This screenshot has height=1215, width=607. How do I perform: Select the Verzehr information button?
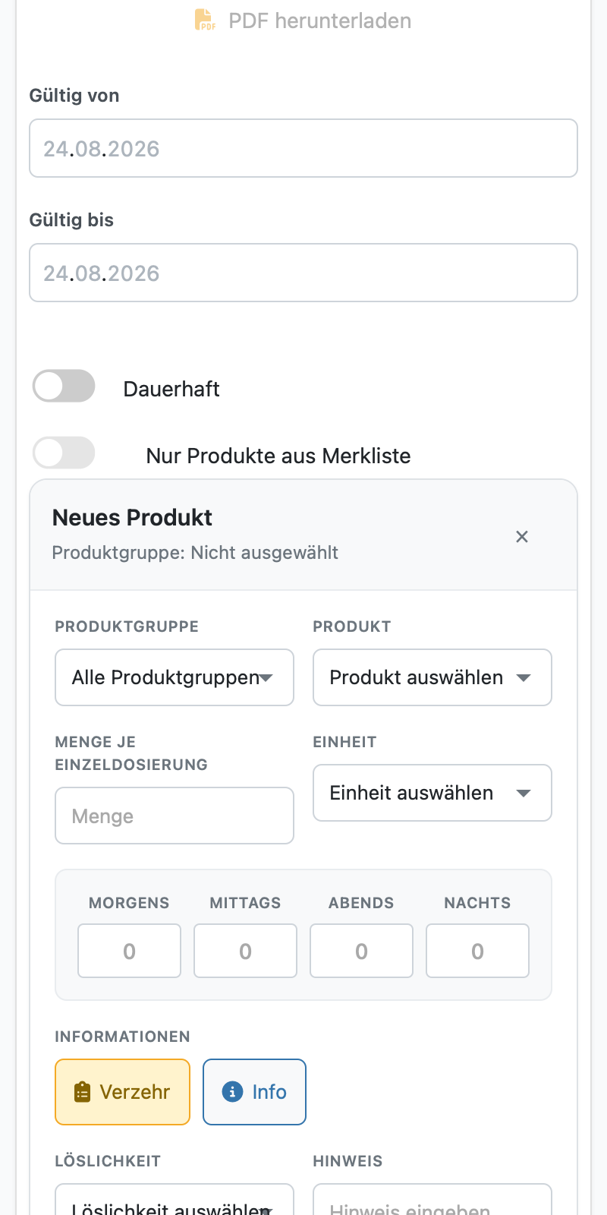tap(122, 1092)
